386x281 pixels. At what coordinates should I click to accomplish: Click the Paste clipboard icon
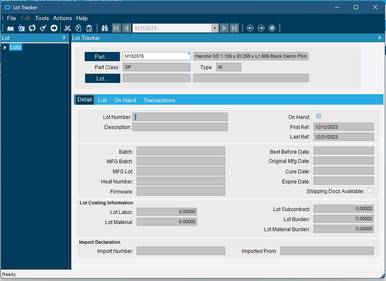89,28
